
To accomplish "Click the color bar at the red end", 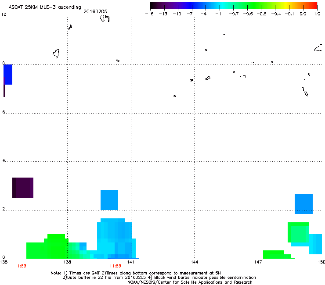I will [x=313, y=6].
